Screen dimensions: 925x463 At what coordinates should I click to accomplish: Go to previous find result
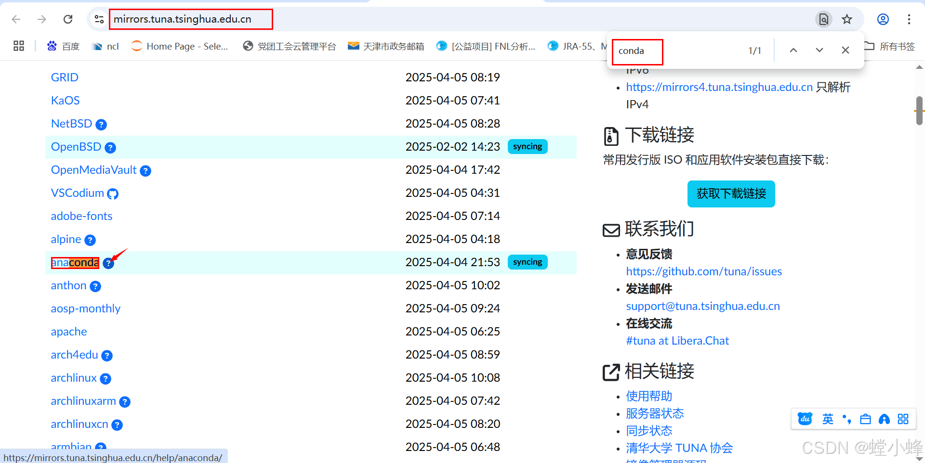pos(793,50)
